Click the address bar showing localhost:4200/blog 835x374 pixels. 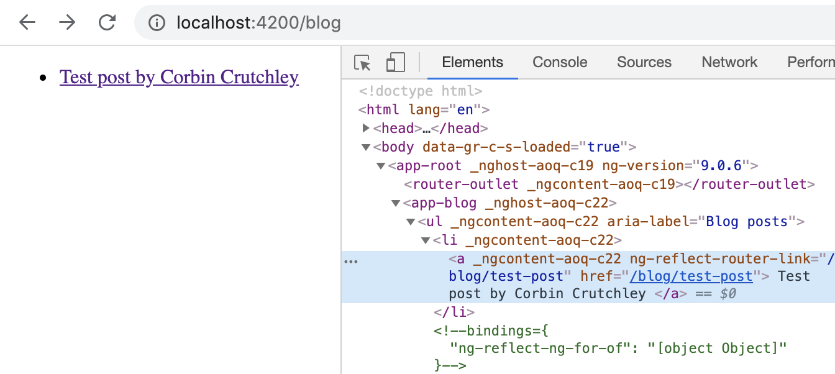tap(259, 23)
